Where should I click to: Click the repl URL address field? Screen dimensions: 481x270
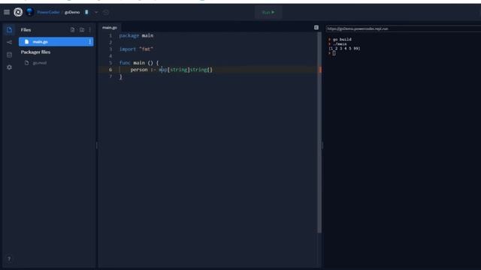coord(404,28)
